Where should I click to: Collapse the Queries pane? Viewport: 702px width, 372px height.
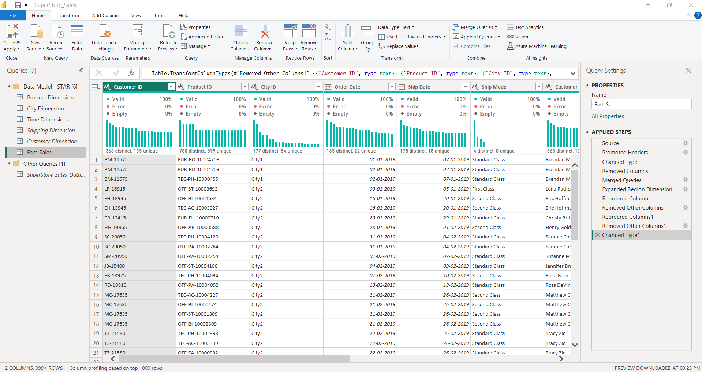coord(81,71)
